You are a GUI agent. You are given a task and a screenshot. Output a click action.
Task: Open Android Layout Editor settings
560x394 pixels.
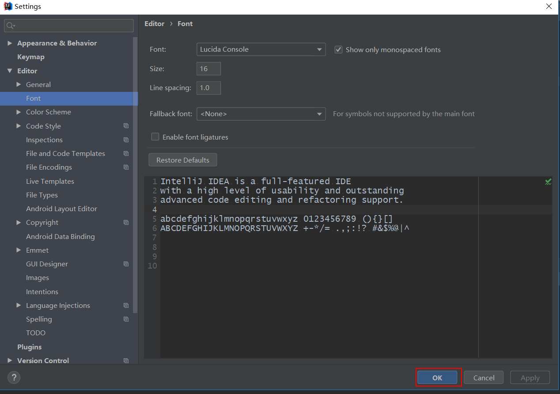61,209
